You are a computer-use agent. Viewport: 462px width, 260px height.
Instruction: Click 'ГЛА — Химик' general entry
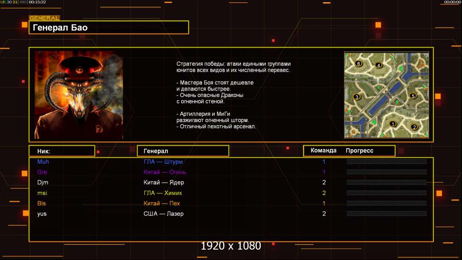tap(163, 193)
